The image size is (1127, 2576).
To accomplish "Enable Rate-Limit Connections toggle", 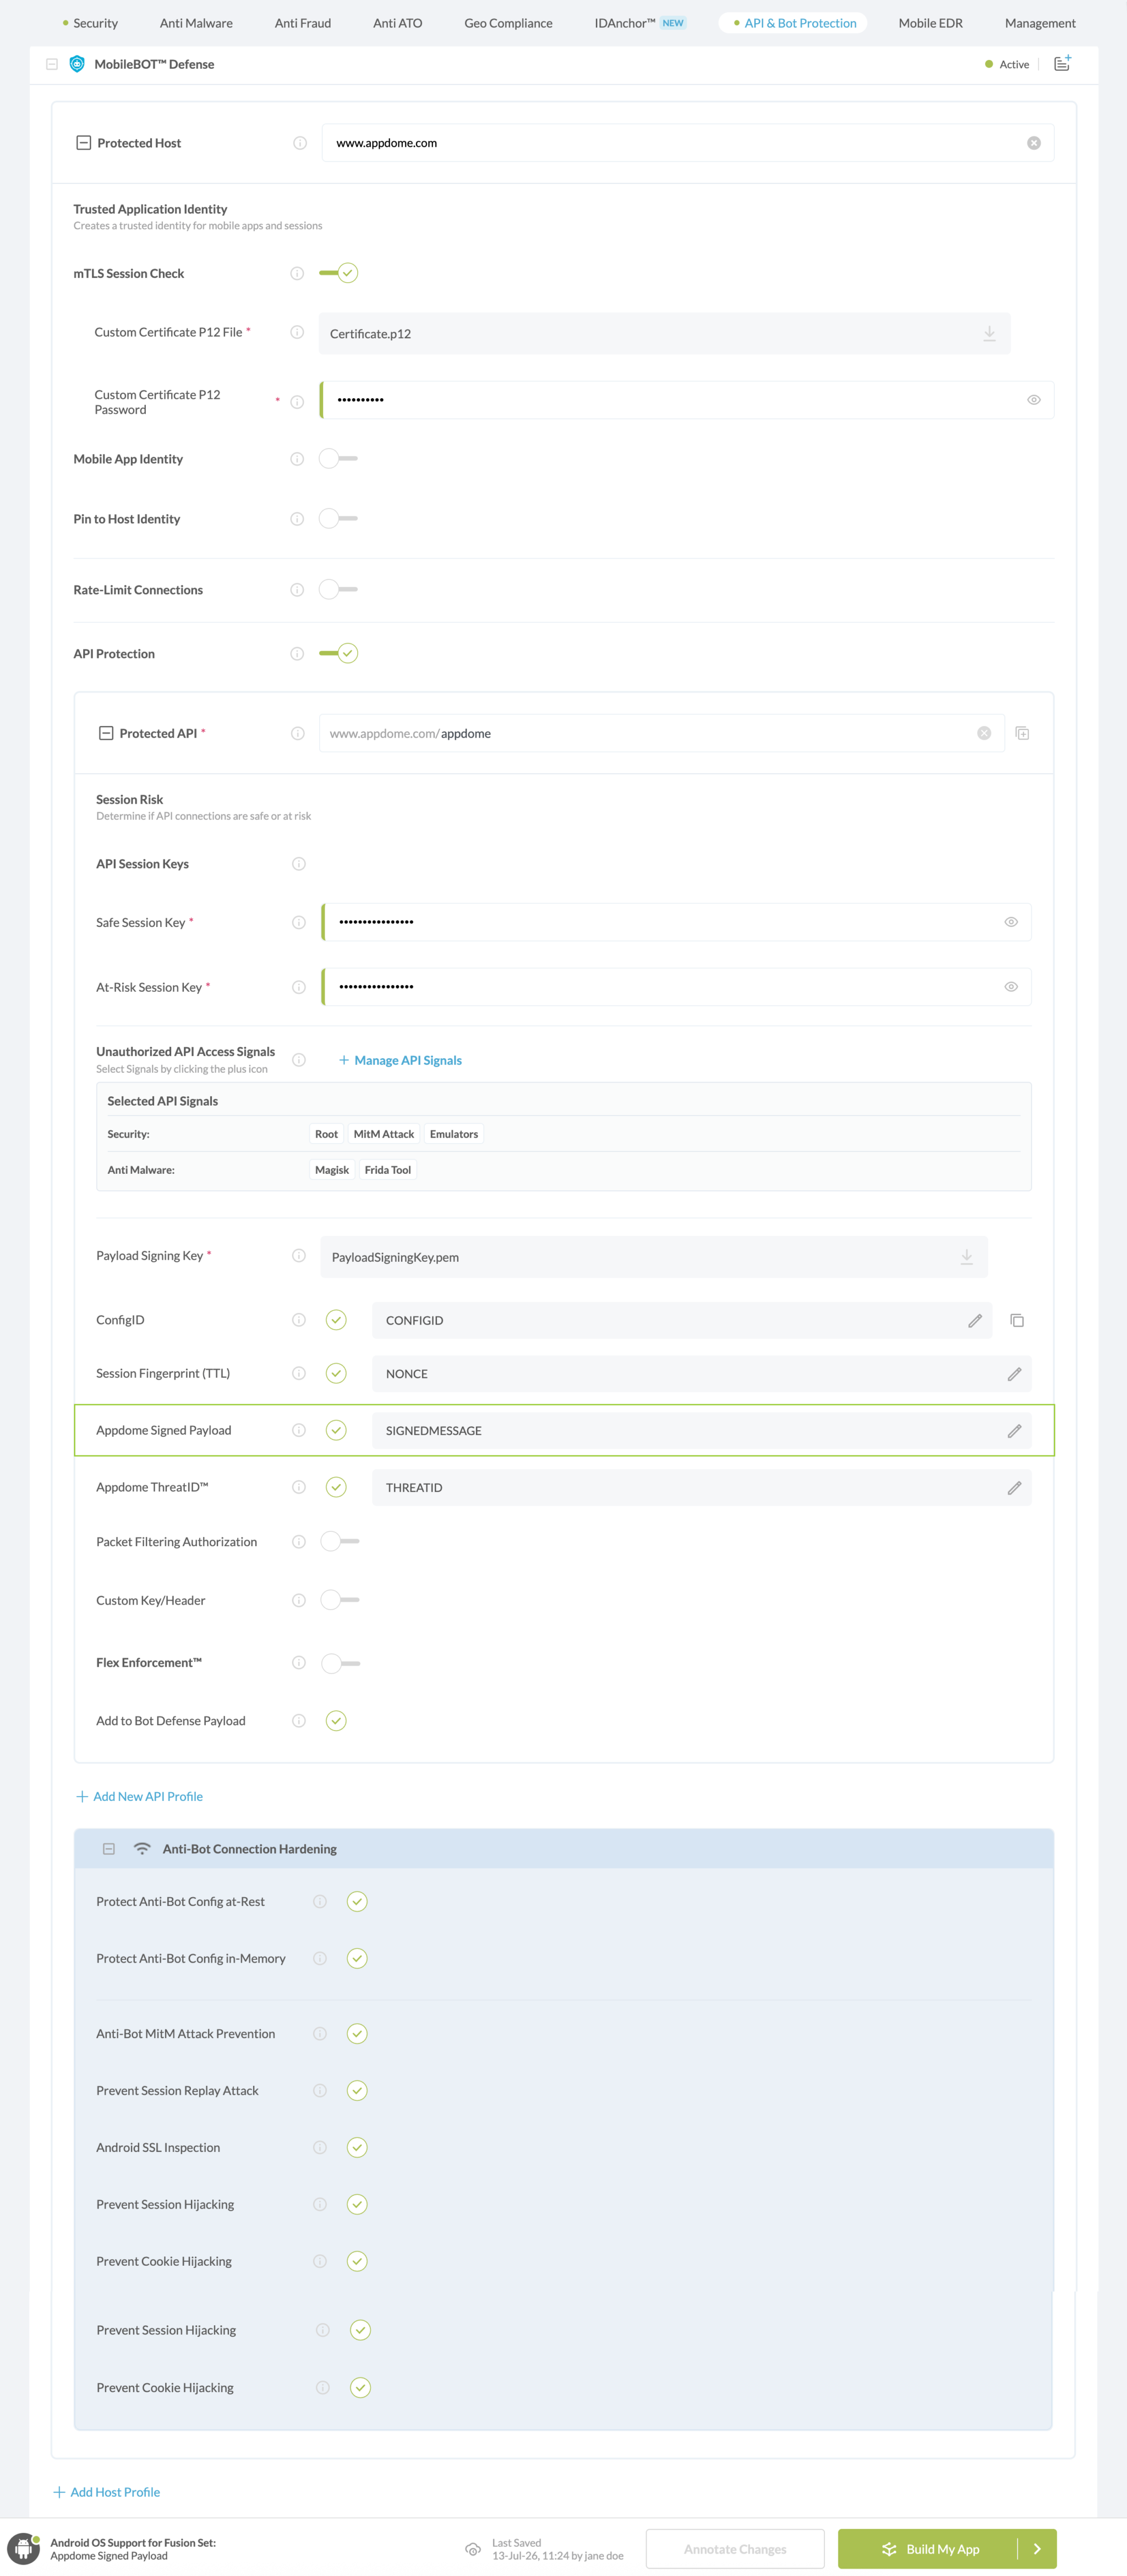I will point(338,590).
